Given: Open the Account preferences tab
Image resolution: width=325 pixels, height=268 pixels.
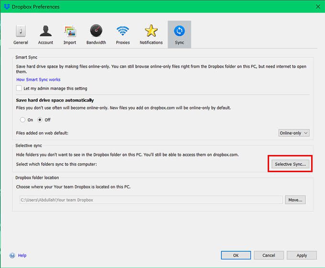Looking at the screenshot, I should tap(45, 34).
